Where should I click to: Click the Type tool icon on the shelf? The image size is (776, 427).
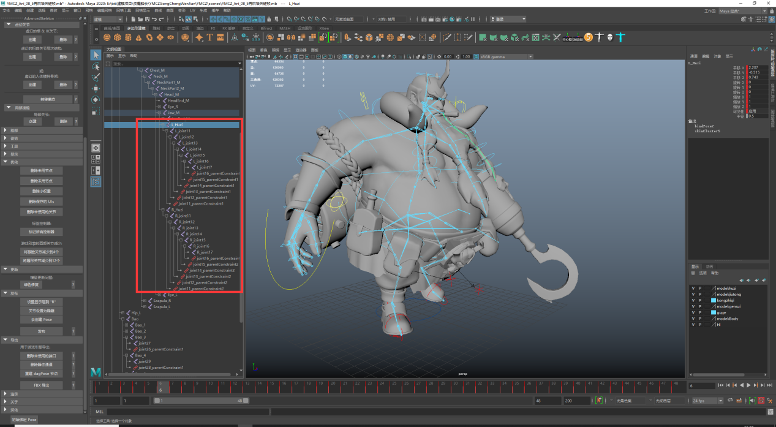pos(209,37)
